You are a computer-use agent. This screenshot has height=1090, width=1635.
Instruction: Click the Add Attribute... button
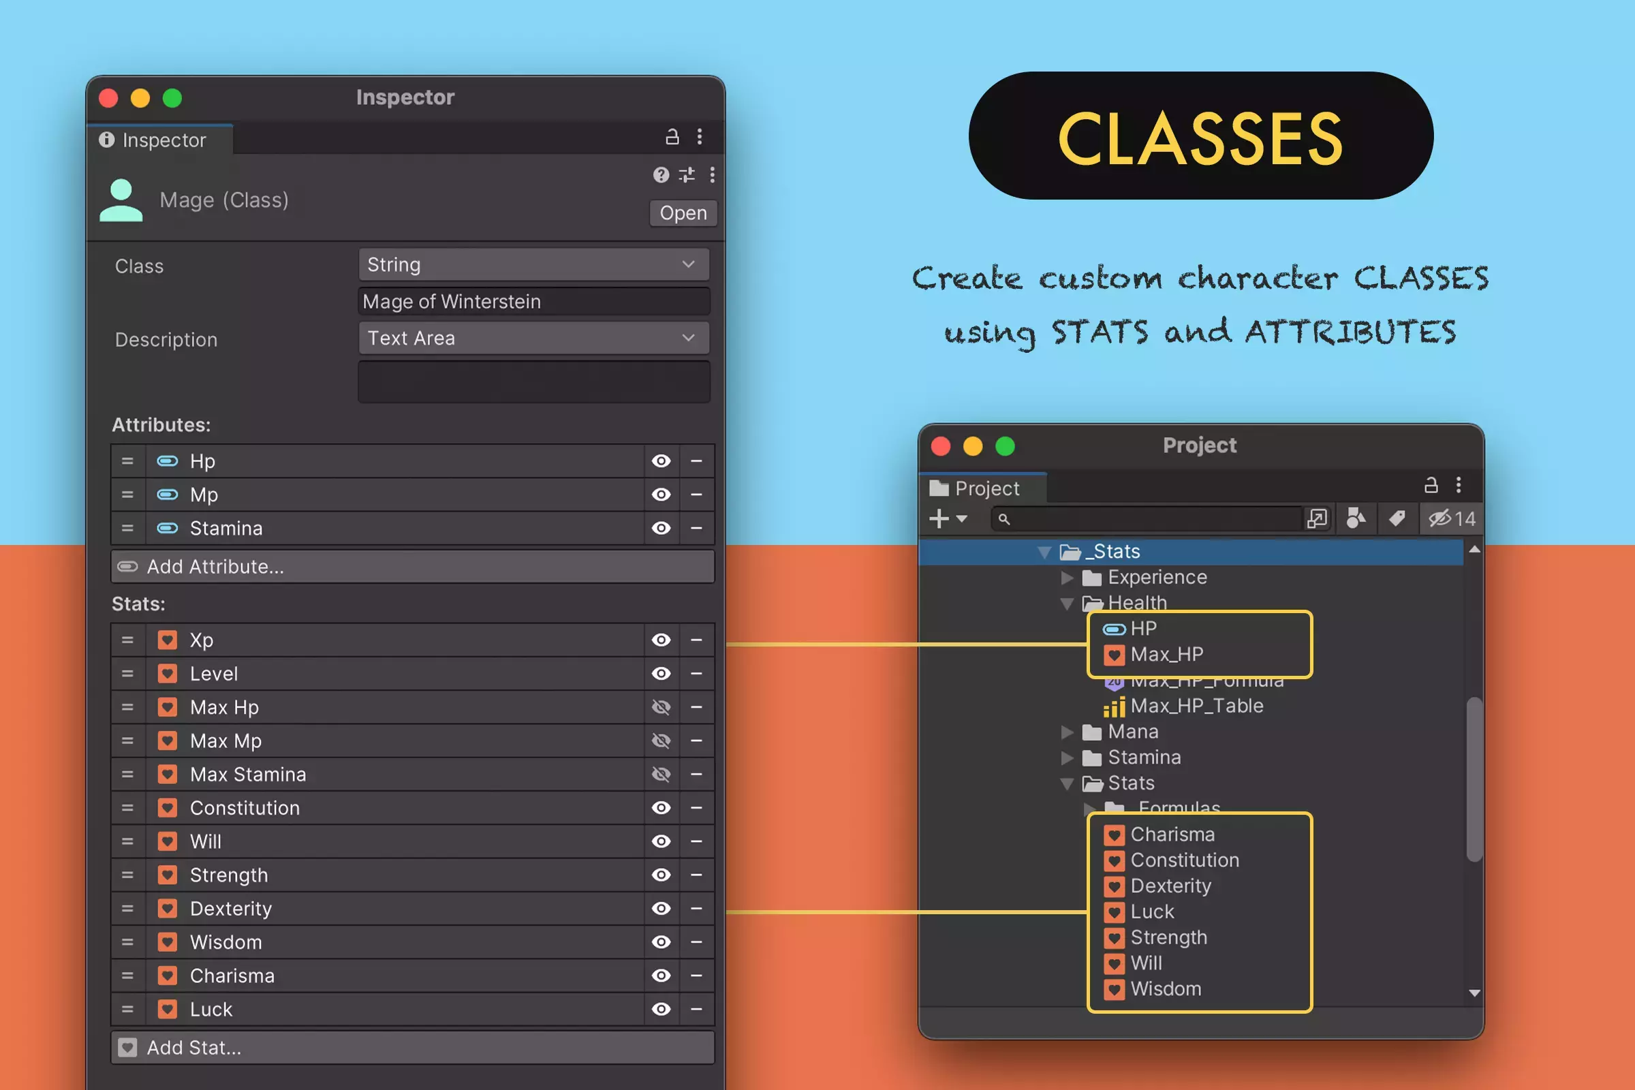[412, 567]
